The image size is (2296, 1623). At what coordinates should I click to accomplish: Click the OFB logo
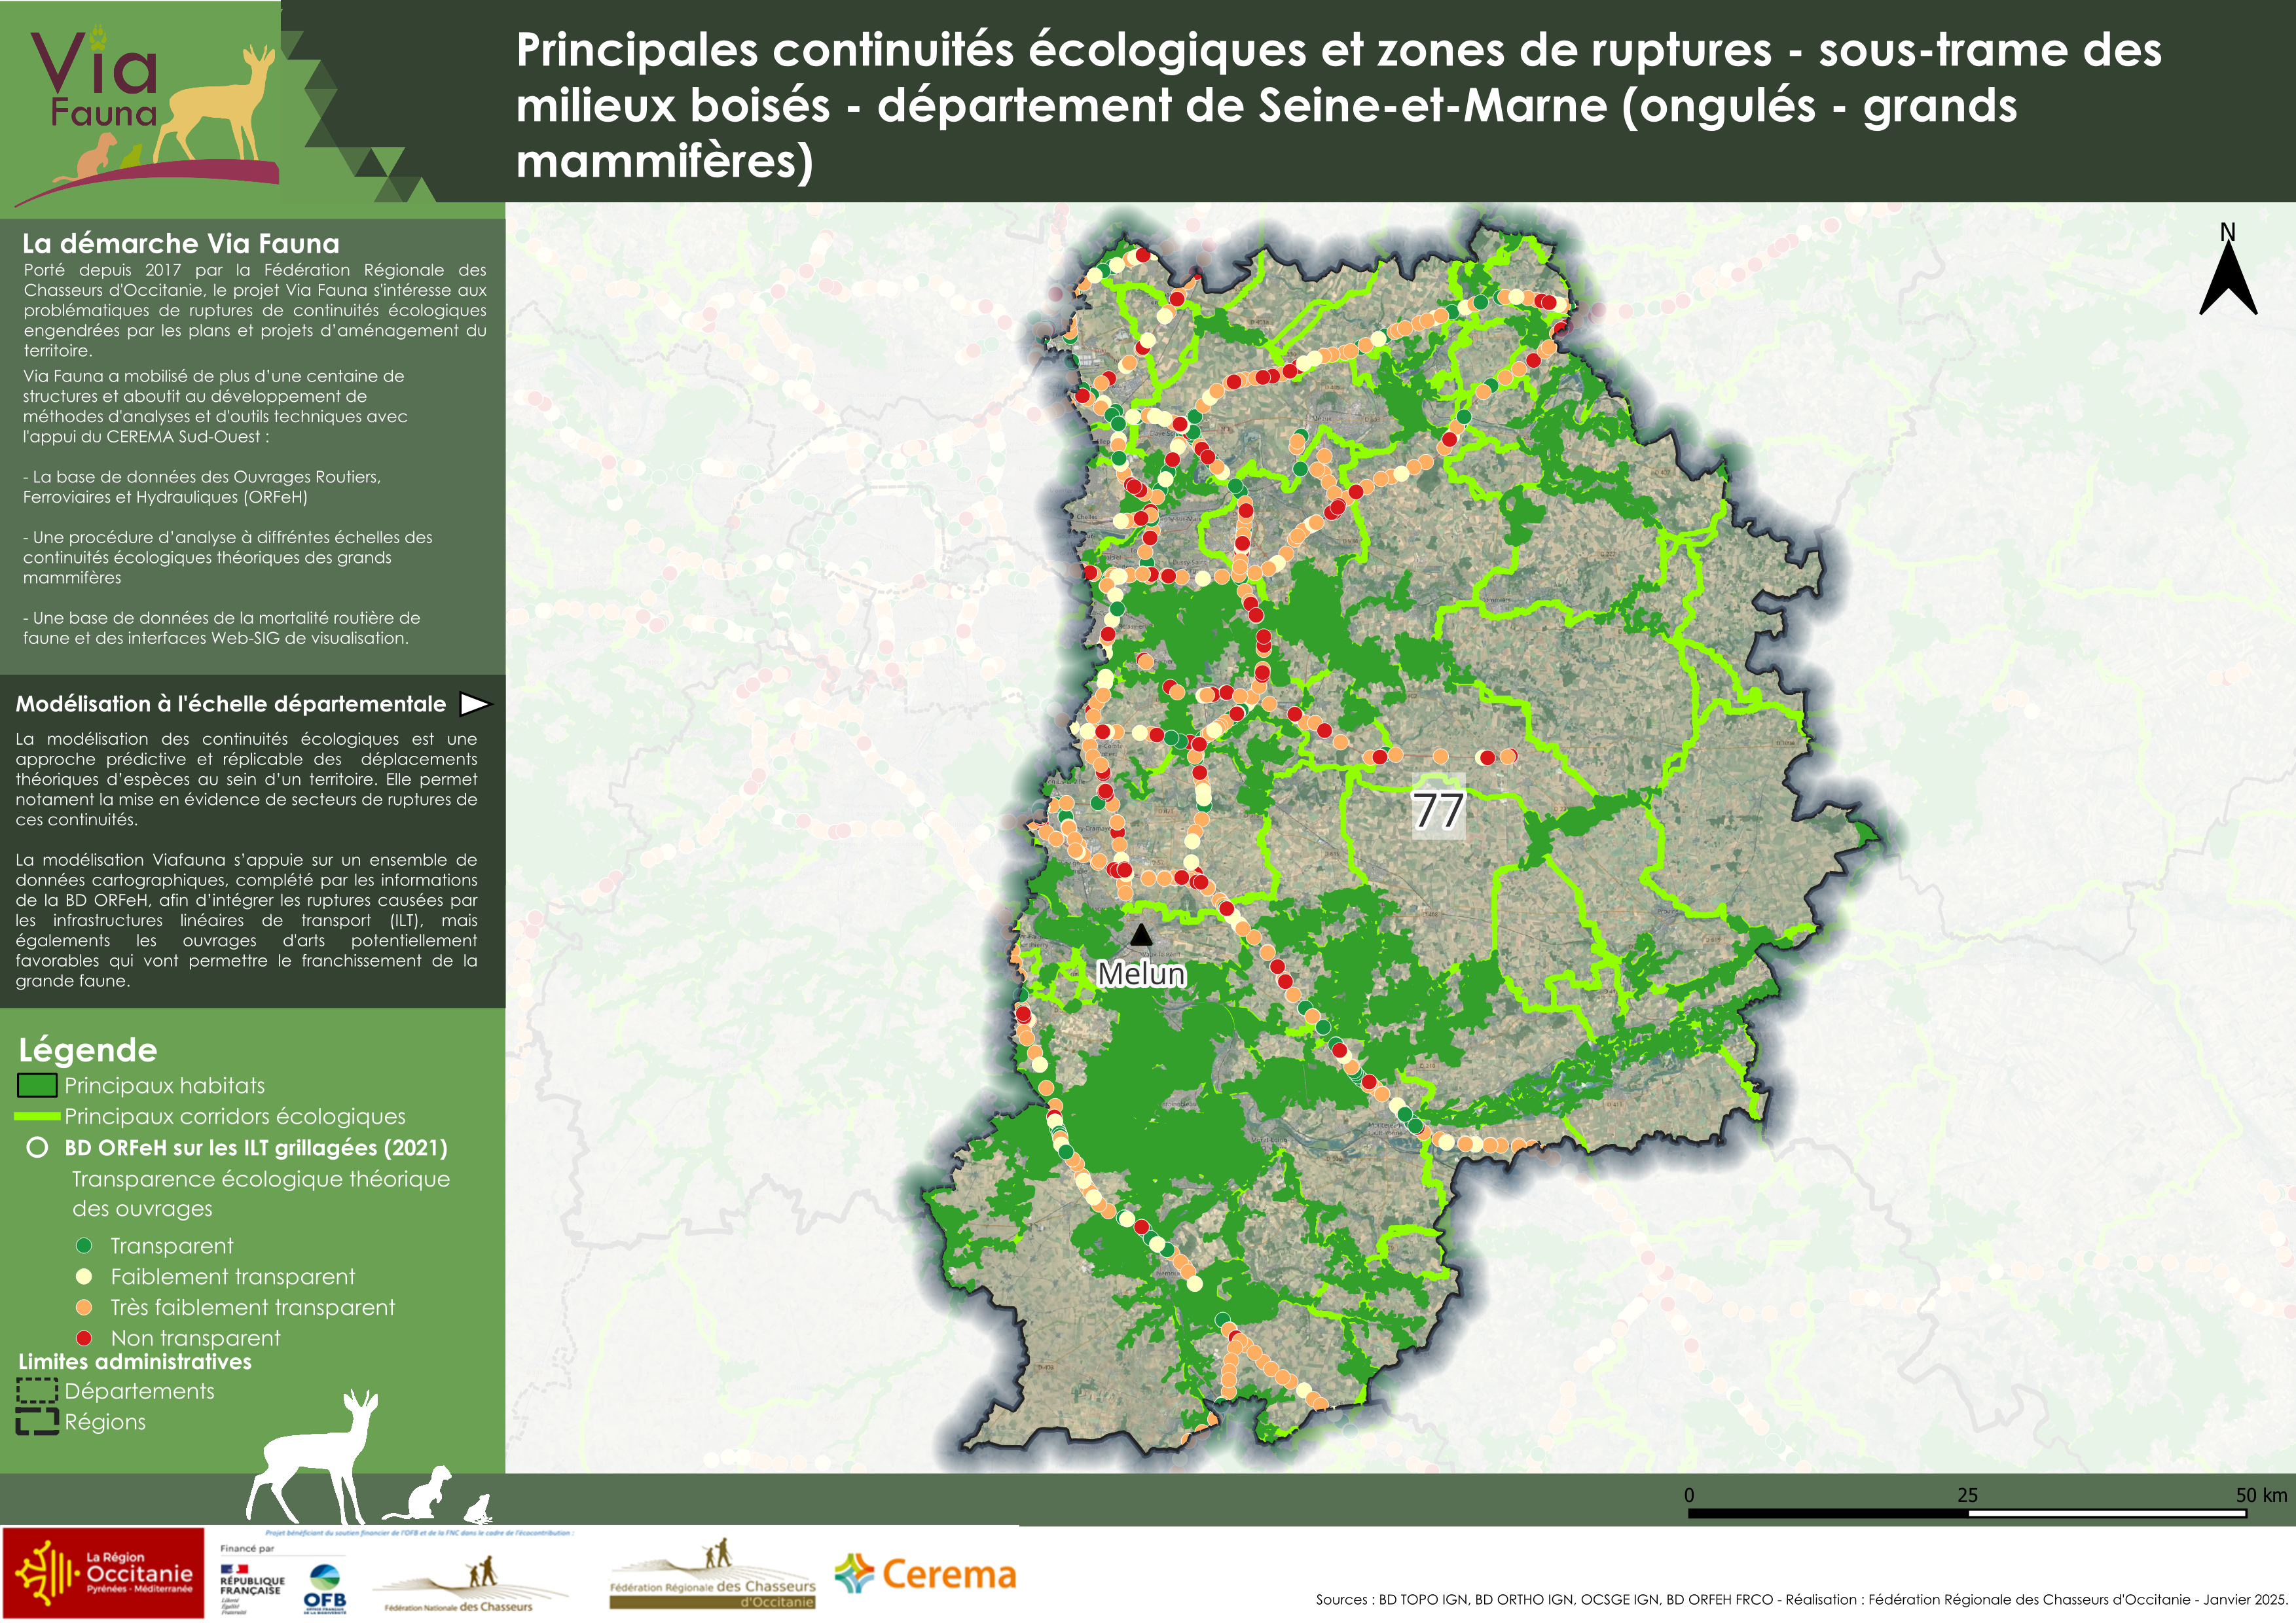325,1588
